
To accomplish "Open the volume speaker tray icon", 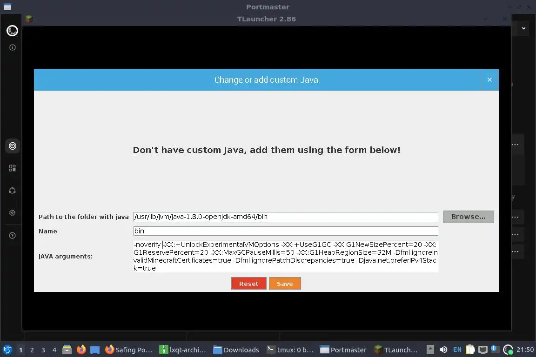I will coord(443,350).
